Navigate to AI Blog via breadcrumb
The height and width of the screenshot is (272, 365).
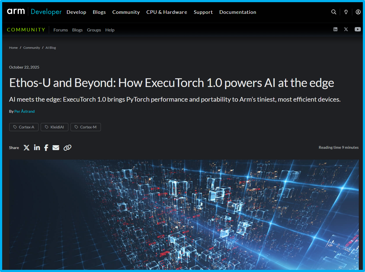51,47
